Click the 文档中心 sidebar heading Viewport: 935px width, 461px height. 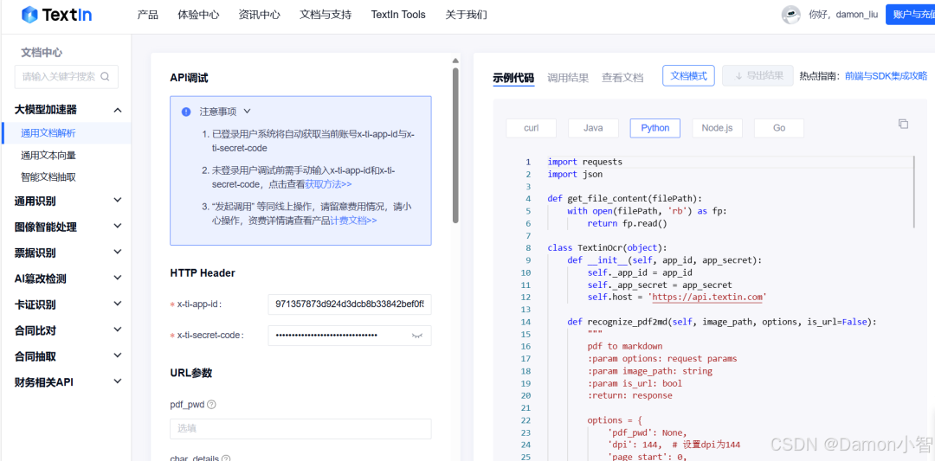tap(42, 53)
